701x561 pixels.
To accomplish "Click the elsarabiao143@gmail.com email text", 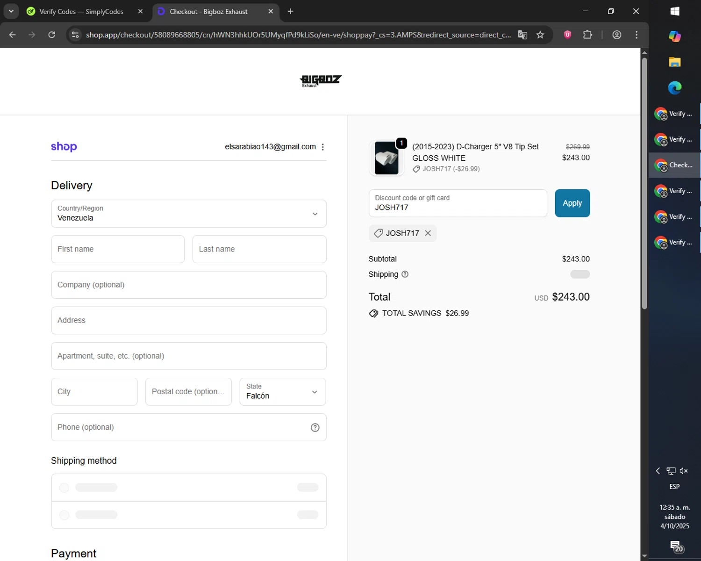I will [x=270, y=147].
